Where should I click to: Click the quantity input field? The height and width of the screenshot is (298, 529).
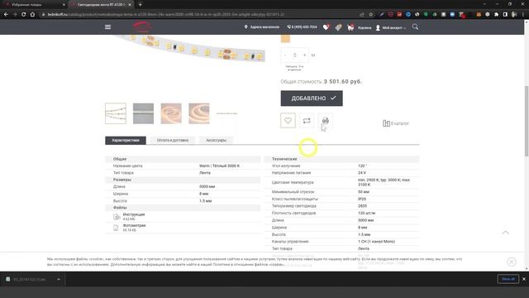point(295,55)
